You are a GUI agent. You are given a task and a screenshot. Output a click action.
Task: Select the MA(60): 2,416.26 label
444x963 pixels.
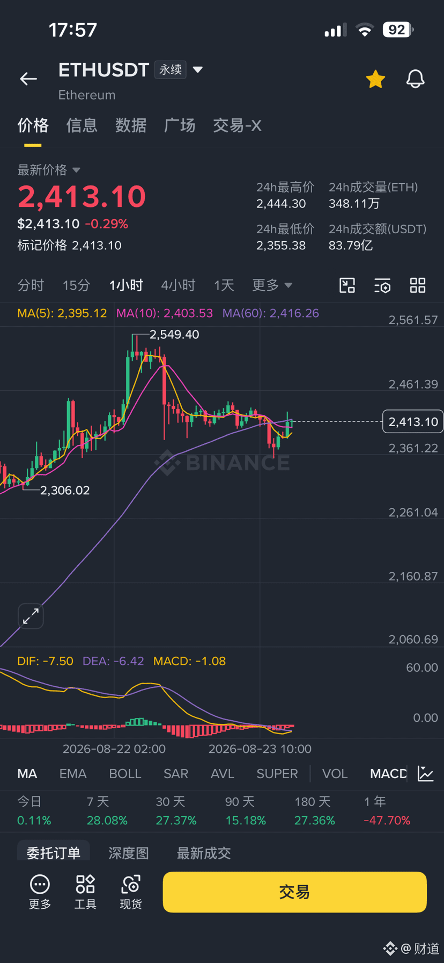pos(271,313)
